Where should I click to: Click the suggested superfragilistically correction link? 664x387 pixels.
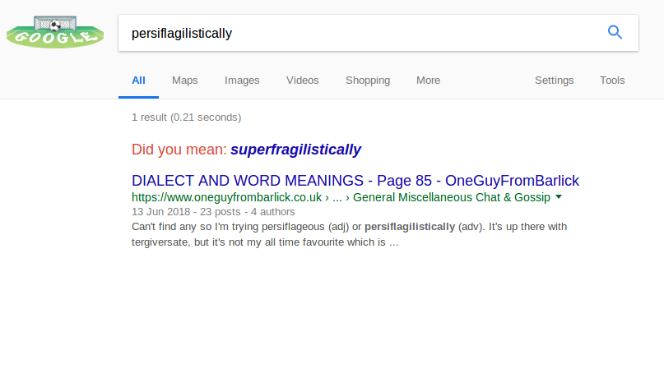coord(295,150)
